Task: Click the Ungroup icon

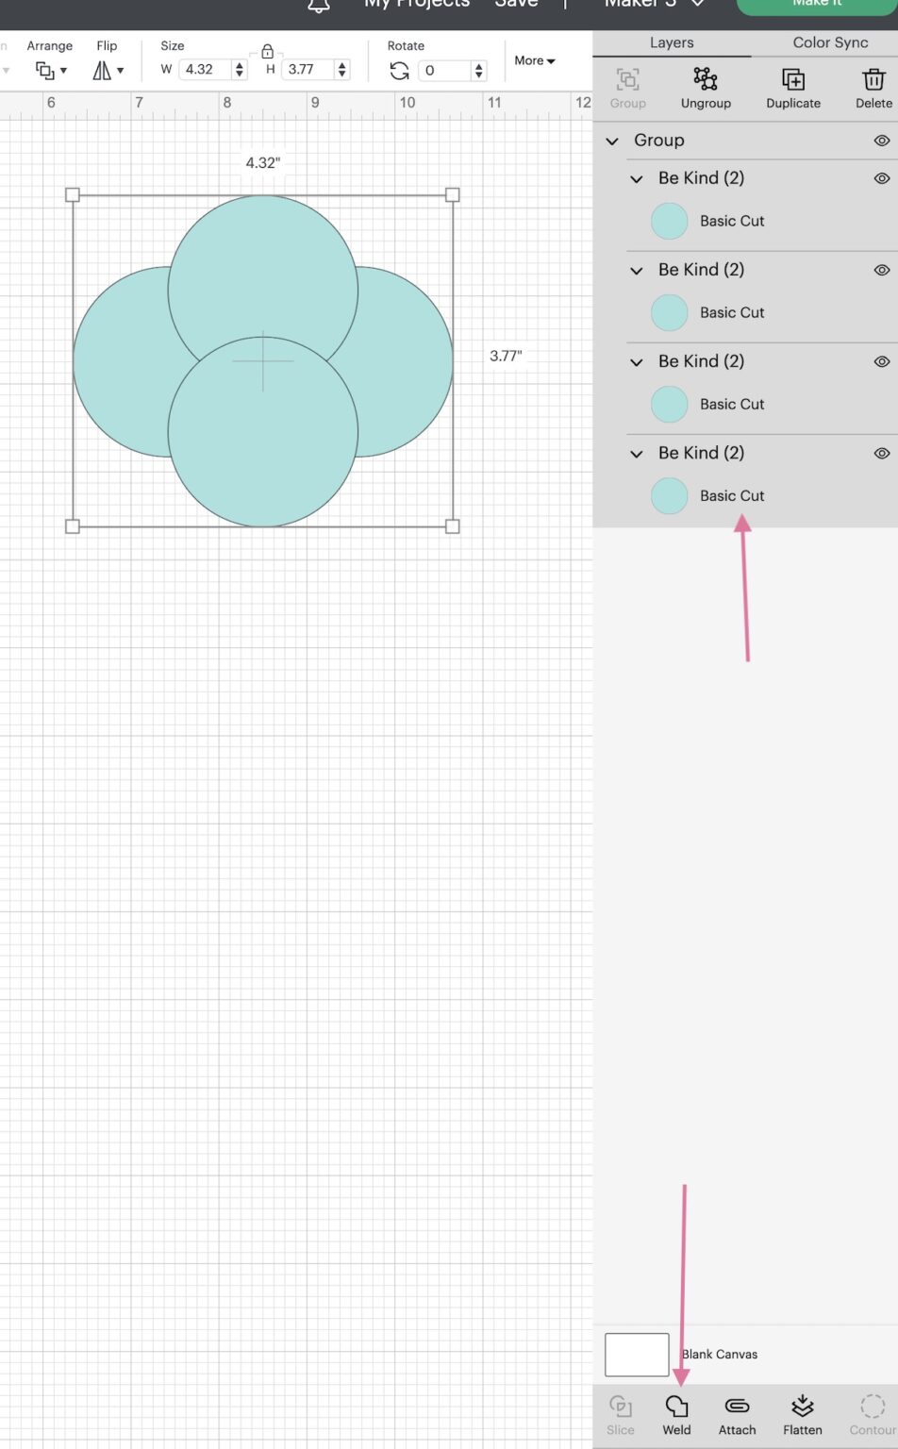Action: (x=706, y=87)
